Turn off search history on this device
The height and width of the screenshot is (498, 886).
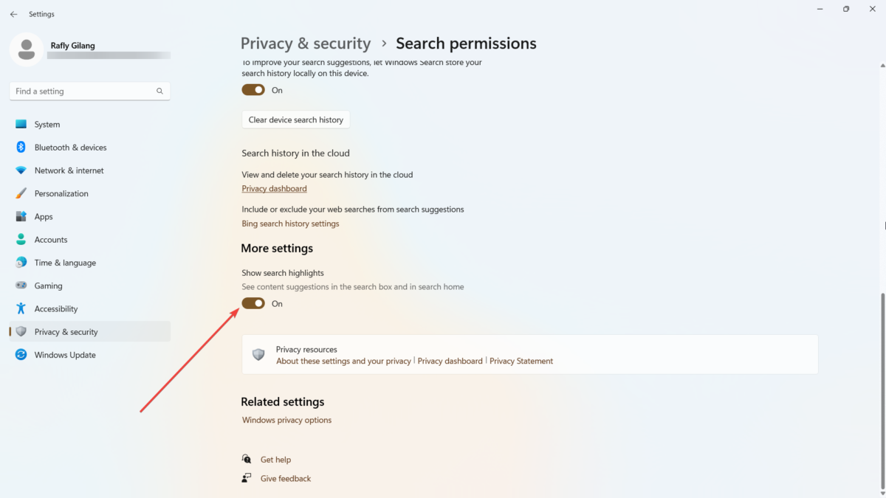point(253,89)
